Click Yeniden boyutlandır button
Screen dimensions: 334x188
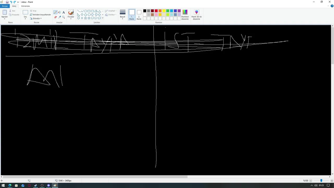40,15
